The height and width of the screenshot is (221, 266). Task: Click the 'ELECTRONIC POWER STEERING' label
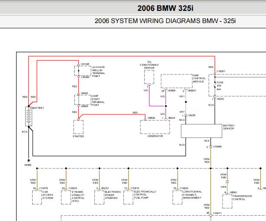click(x=113, y=195)
